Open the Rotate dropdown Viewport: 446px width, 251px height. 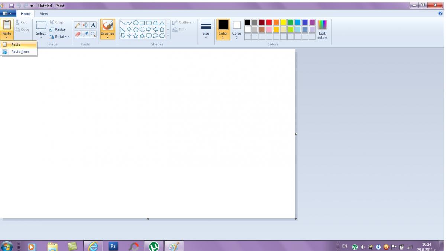pyautogui.click(x=59, y=36)
